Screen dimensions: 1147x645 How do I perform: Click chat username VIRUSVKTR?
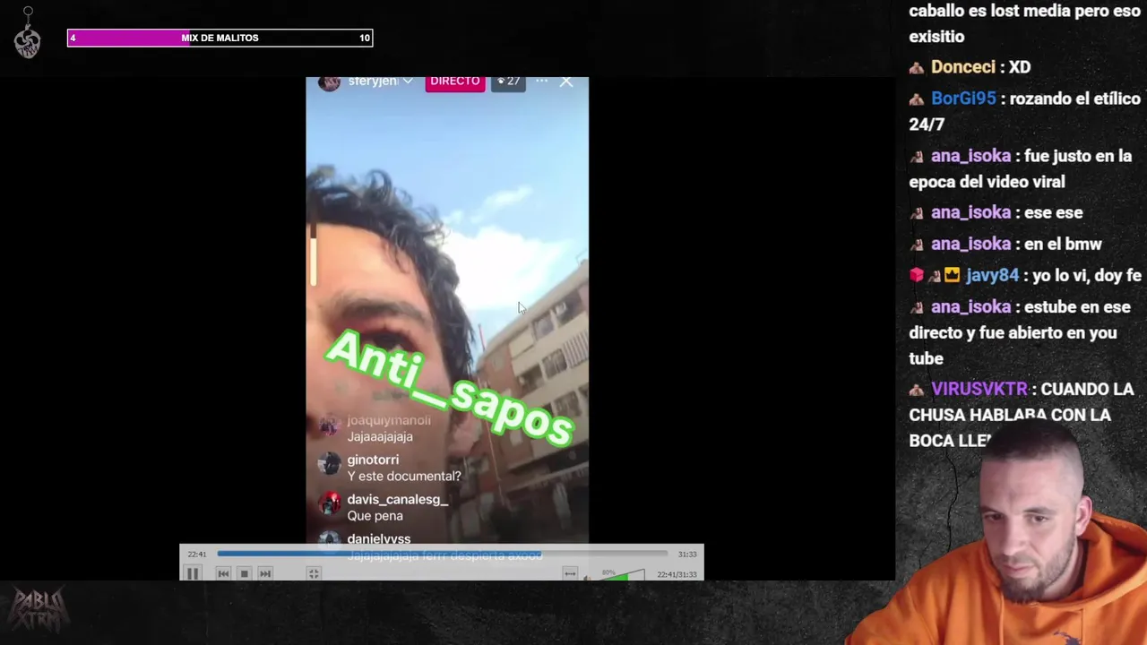point(979,390)
